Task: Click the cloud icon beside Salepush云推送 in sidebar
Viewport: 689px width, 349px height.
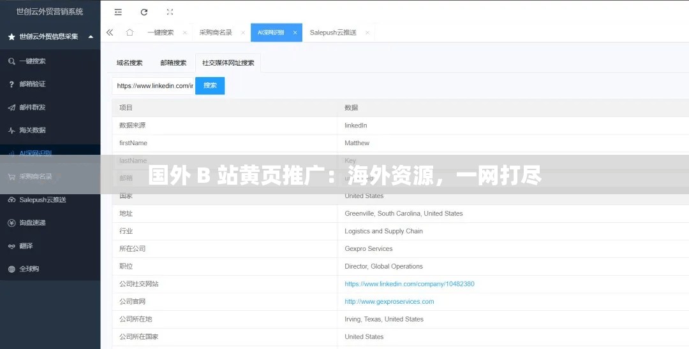Action: click(x=12, y=199)
